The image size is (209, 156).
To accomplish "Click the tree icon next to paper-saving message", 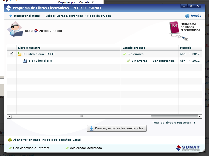I will 10,140.
